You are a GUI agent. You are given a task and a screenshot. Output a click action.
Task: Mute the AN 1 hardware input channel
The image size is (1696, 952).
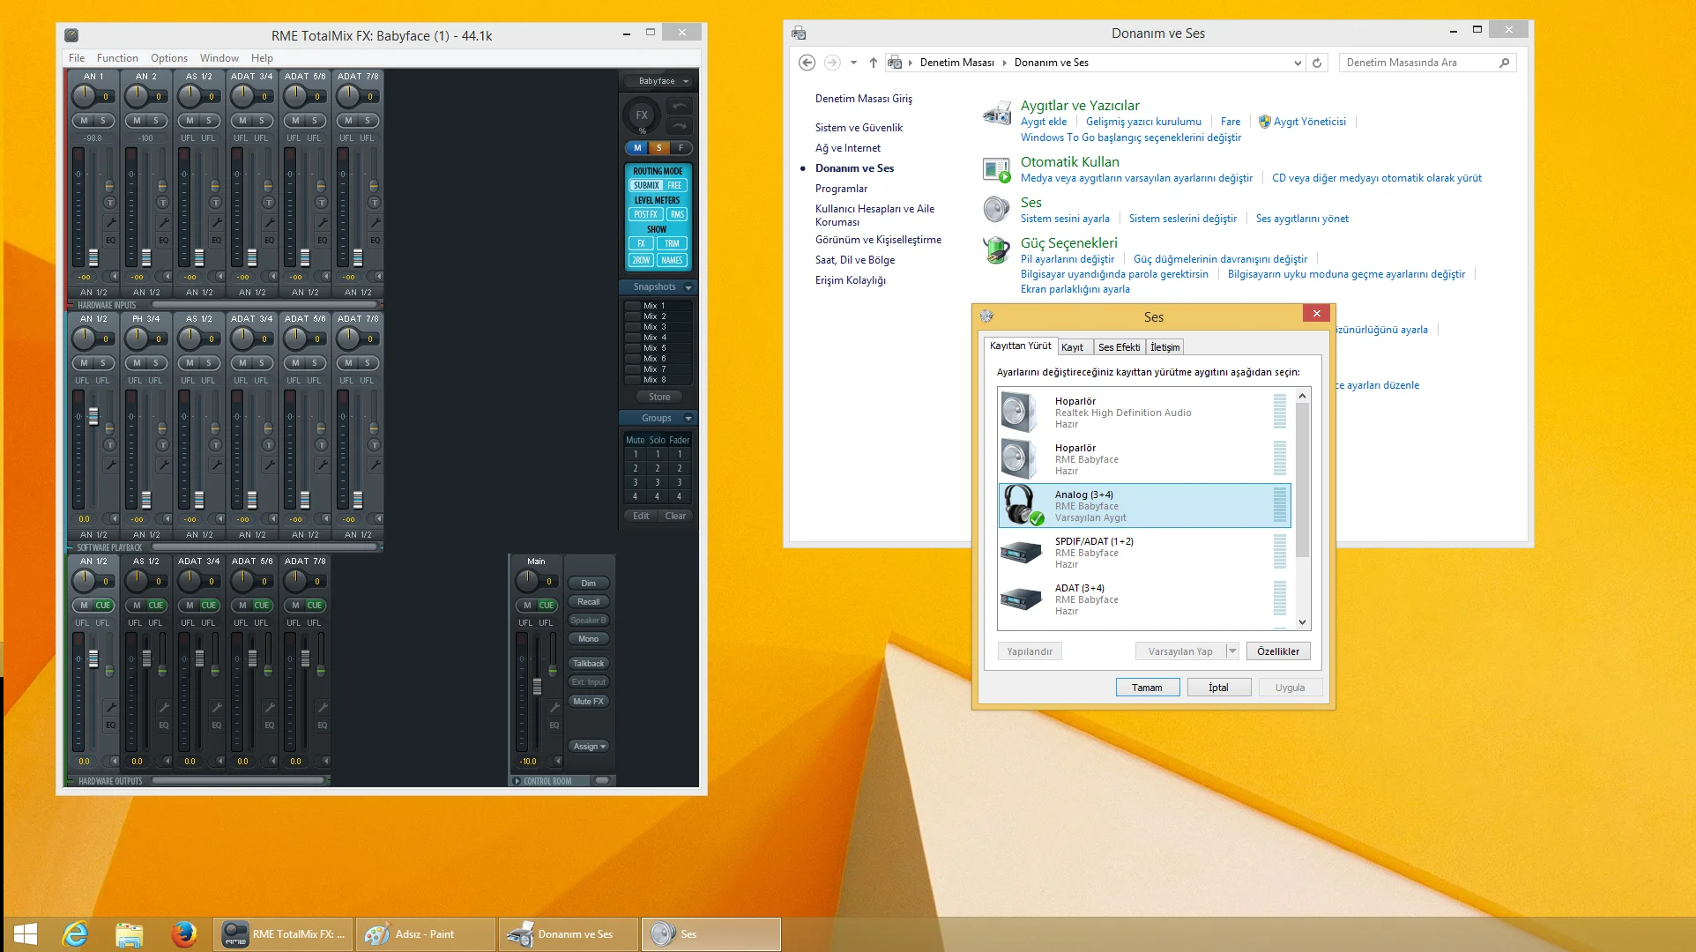click(84, 121)
